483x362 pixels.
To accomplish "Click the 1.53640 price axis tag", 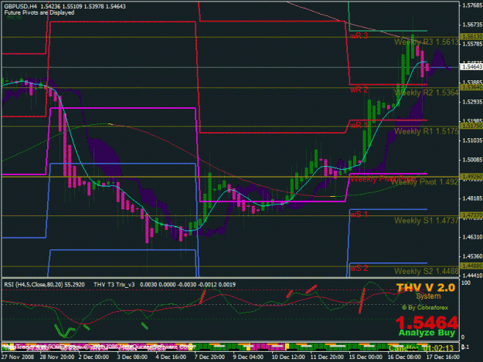I will (471, 88).
